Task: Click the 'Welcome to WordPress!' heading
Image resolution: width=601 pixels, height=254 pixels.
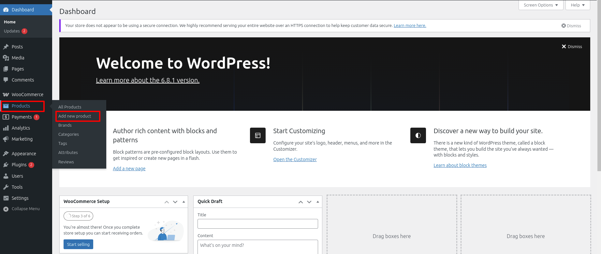Action: (183, 63)
